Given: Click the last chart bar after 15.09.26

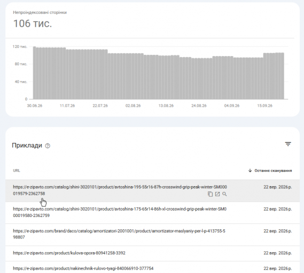Looking at the screenshot, I should (283, 76).
